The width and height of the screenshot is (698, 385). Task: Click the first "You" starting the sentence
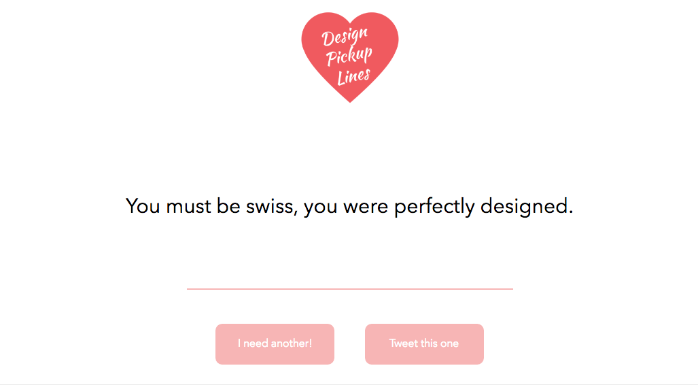[143, 206]
